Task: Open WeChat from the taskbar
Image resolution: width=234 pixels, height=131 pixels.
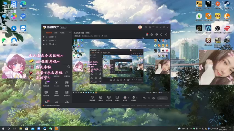Action: point(51,129)
